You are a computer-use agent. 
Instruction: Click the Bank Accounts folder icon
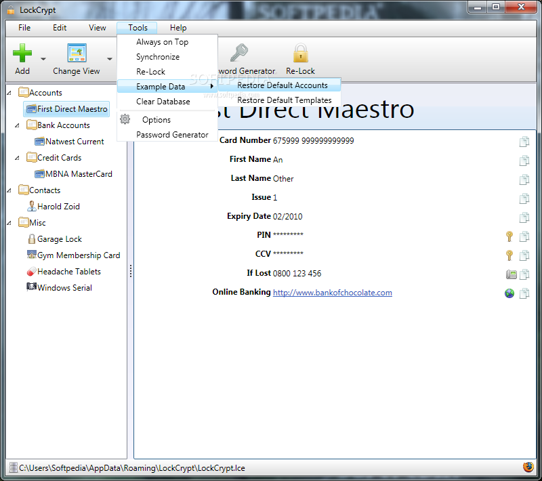(31, 125)
